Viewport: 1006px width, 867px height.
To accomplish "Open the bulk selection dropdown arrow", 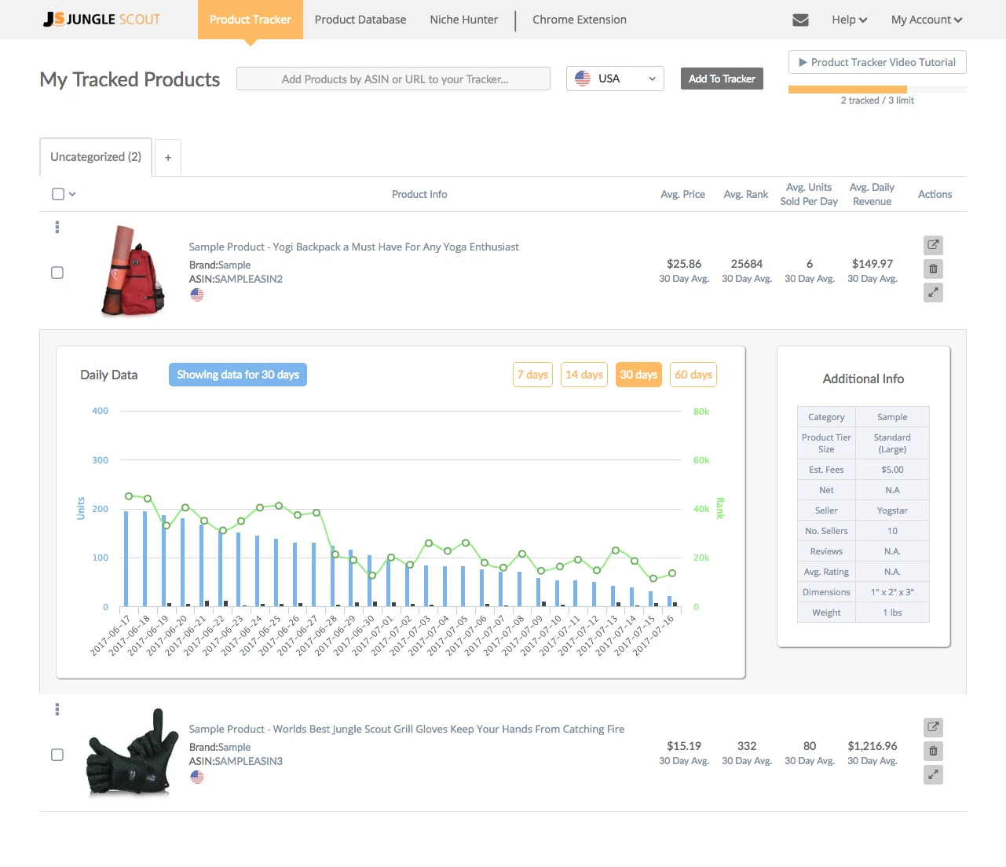I will [72, 194].
